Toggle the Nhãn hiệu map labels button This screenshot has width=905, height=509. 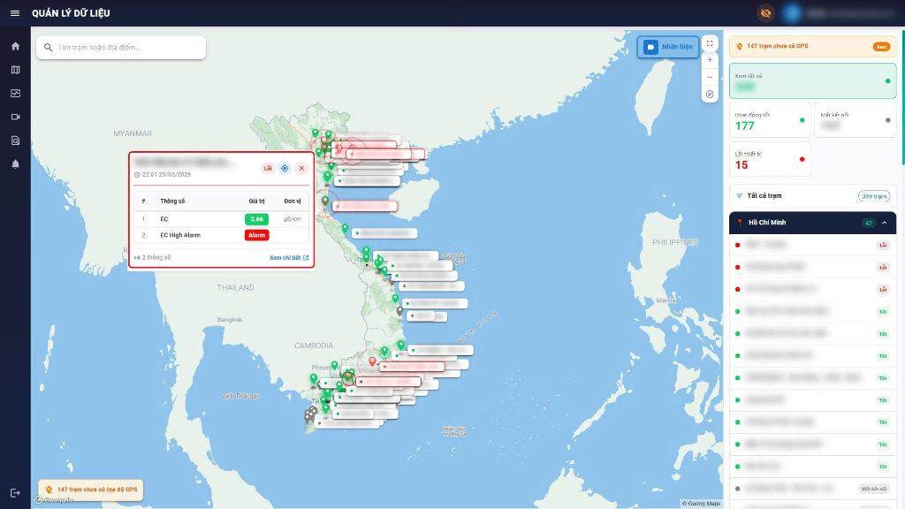click(x=669, y=47)
